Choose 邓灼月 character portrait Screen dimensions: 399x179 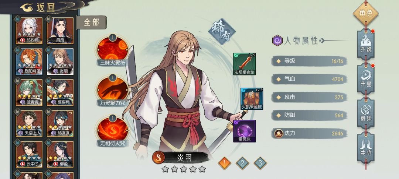(x=29, y=30)
